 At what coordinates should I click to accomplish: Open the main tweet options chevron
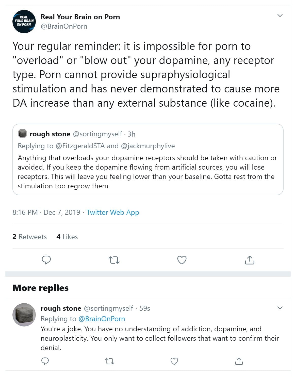pos(280,15)
